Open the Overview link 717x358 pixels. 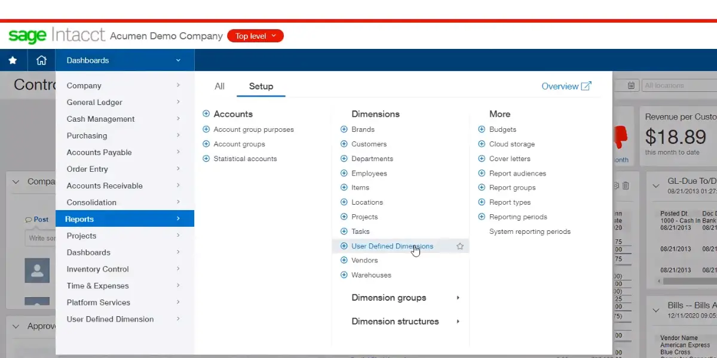point(566,87)
